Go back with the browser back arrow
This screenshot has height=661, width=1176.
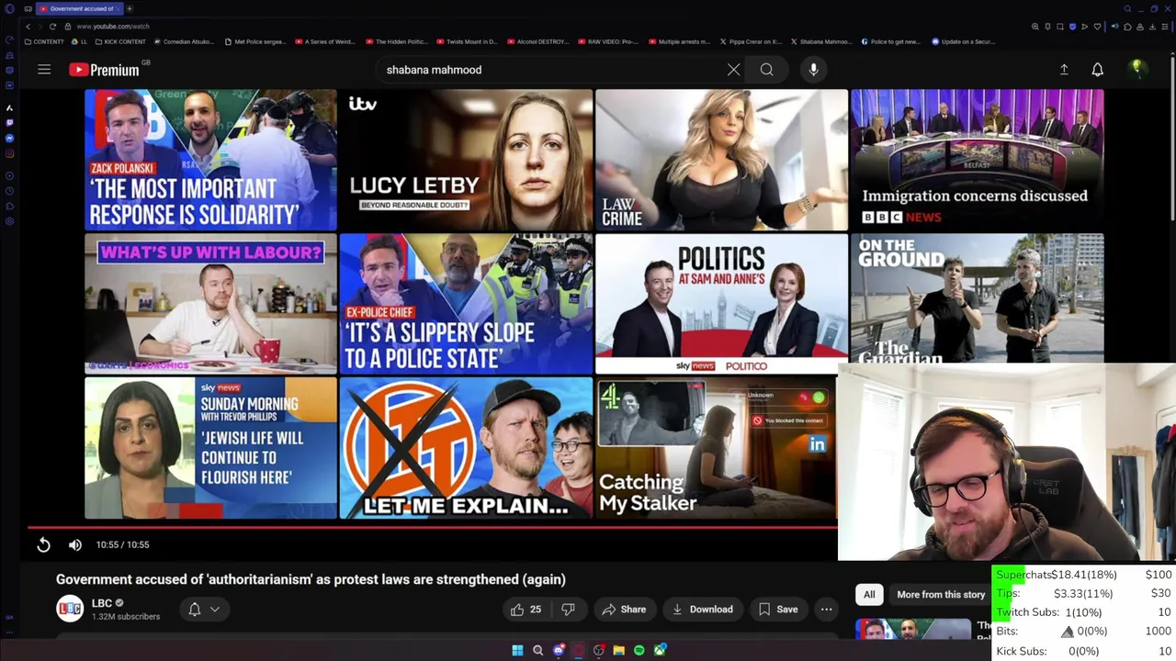pyautogui.click(x=28, y=27)
